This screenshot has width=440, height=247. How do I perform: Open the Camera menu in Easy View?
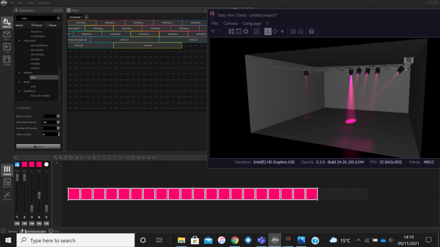click(x=230, y=24)
